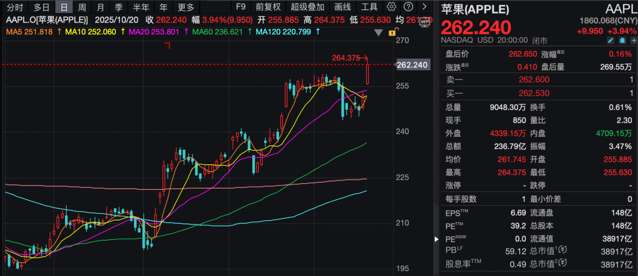Viewport: 638px width, 276px height.
Task: Click the right chevron in the toolbar
Action: pos(424,7)
